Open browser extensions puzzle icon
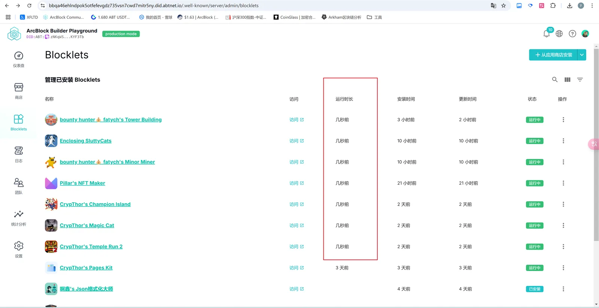 tap(553, 6)
